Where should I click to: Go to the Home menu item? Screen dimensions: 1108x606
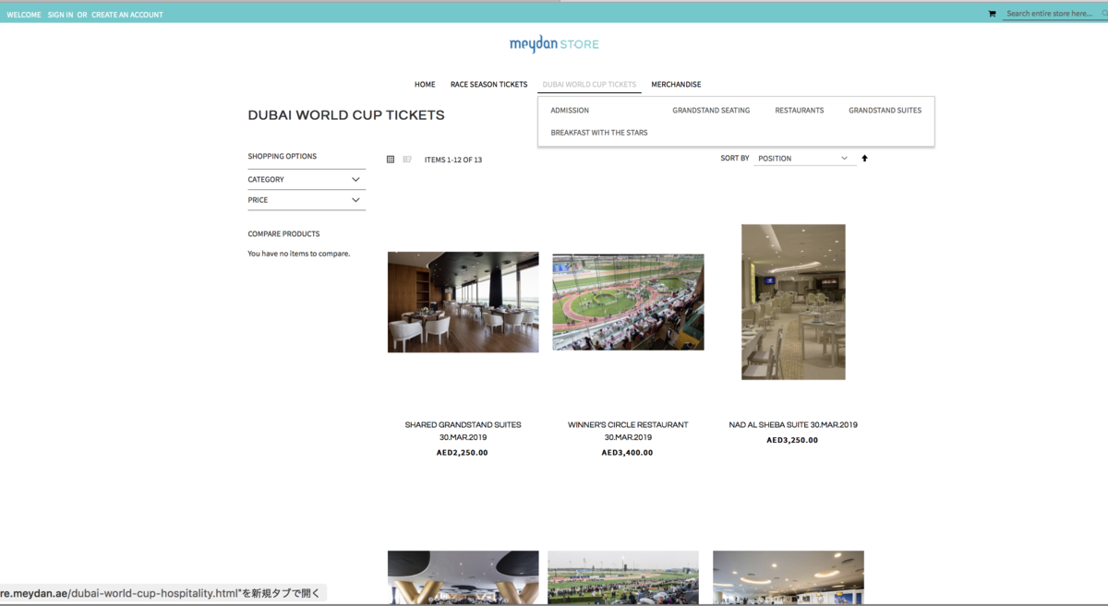pyautogui.click(x=425, y=84)
